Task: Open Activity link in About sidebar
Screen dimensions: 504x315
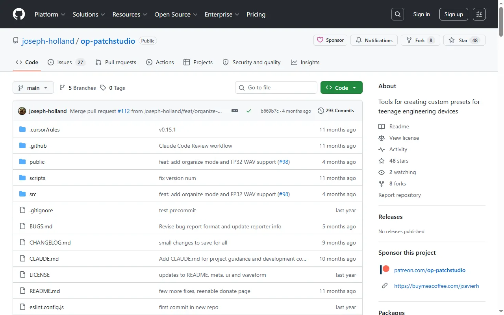Action: tap(393, 149)
